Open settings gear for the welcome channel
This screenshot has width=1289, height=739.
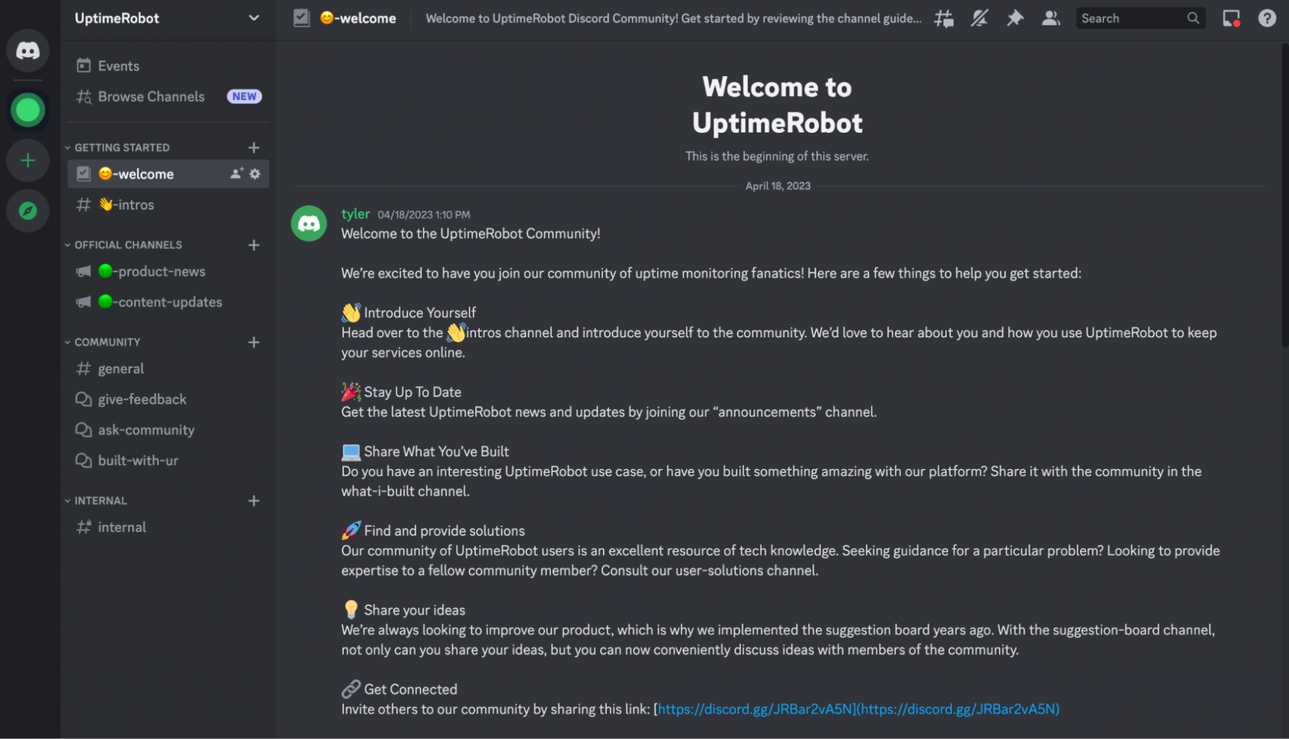(255, 174)
